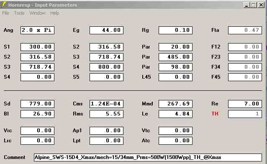Click the Cms field showing 1.24E-04
This screenshot has width=267, height=164.
click(106, 104)
